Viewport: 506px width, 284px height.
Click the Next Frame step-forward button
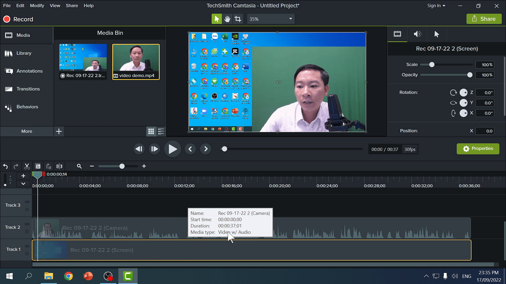[x=154, y=149]
